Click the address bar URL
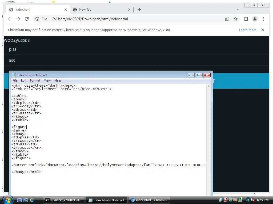The image size is (273, 204). pos(90,19)
